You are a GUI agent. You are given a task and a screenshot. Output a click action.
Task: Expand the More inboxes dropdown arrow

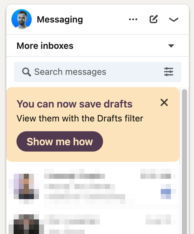click(x=171, y=46)
